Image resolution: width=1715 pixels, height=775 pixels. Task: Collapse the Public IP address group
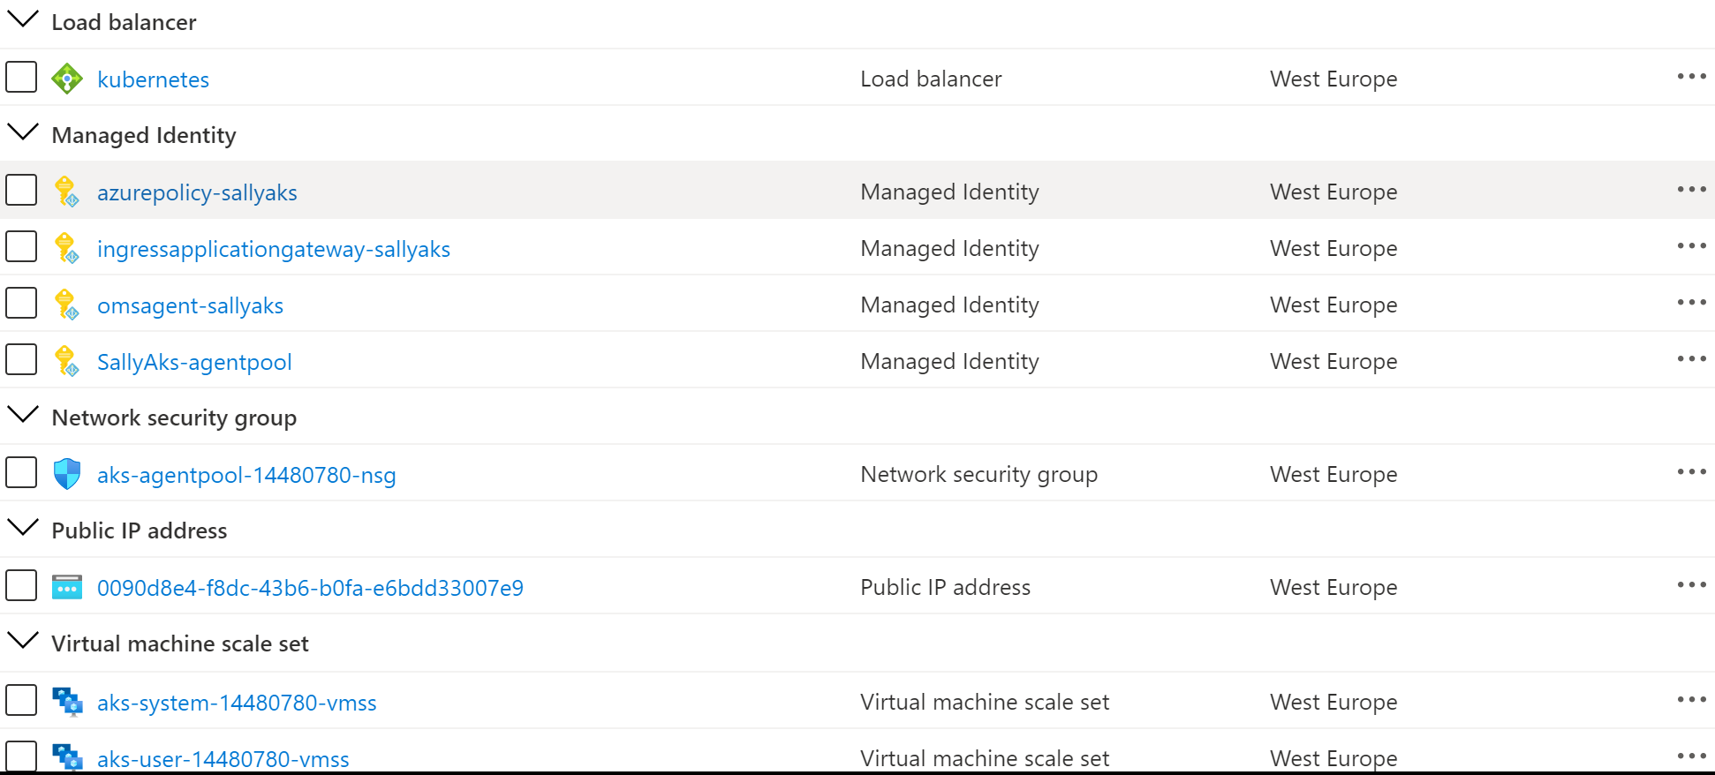[x=22, y=527]
